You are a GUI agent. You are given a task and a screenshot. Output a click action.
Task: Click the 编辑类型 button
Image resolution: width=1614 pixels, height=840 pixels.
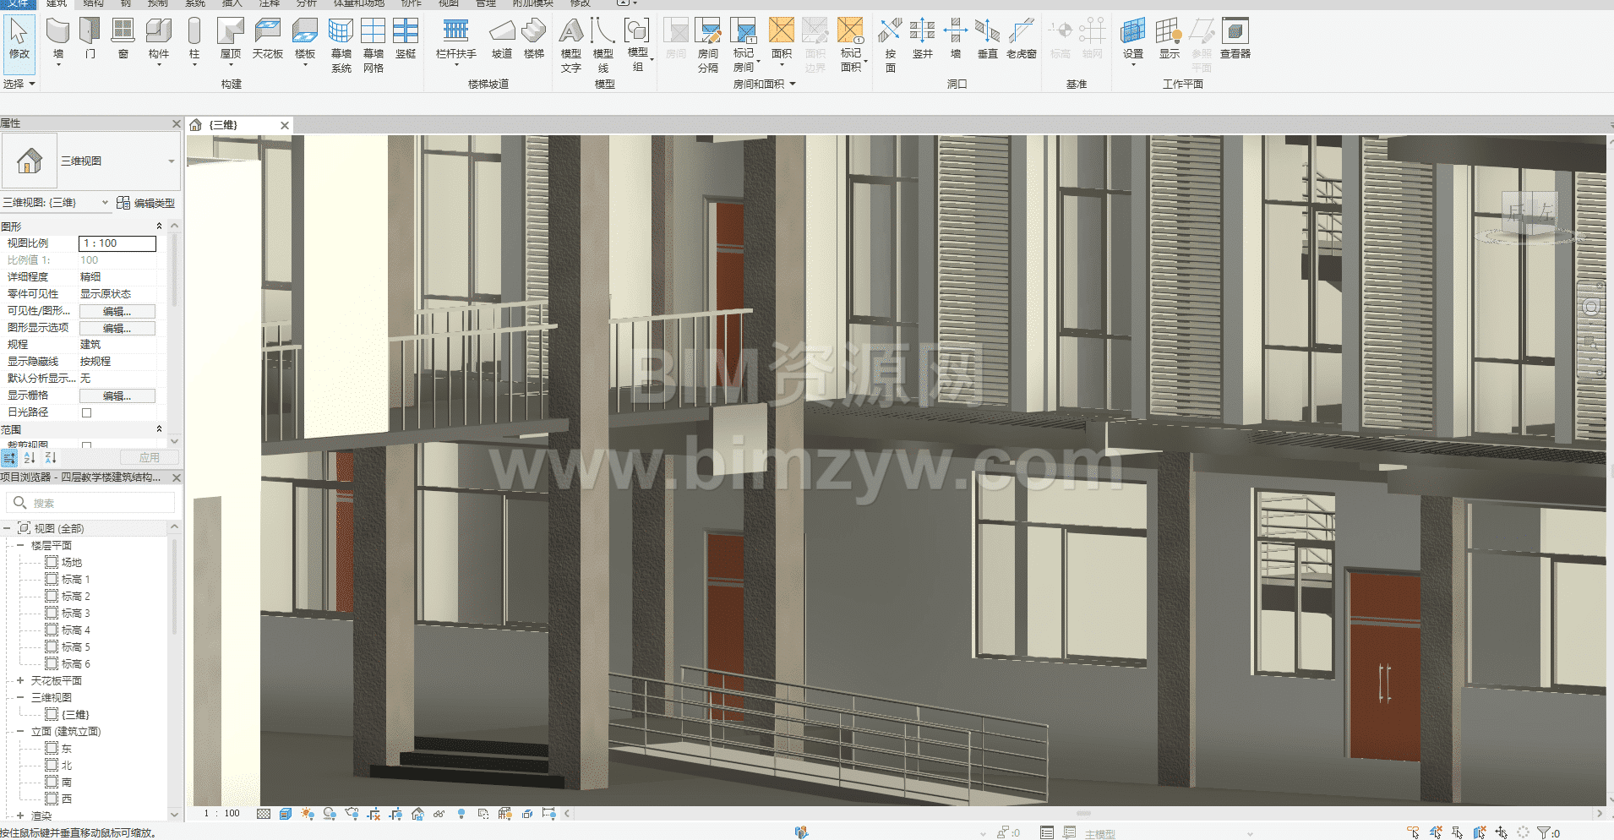pos(145,203)
